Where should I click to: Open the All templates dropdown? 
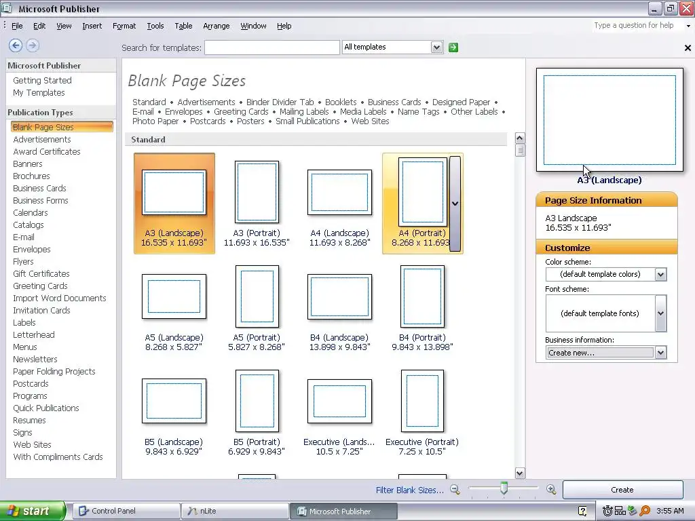coord(436,47)
